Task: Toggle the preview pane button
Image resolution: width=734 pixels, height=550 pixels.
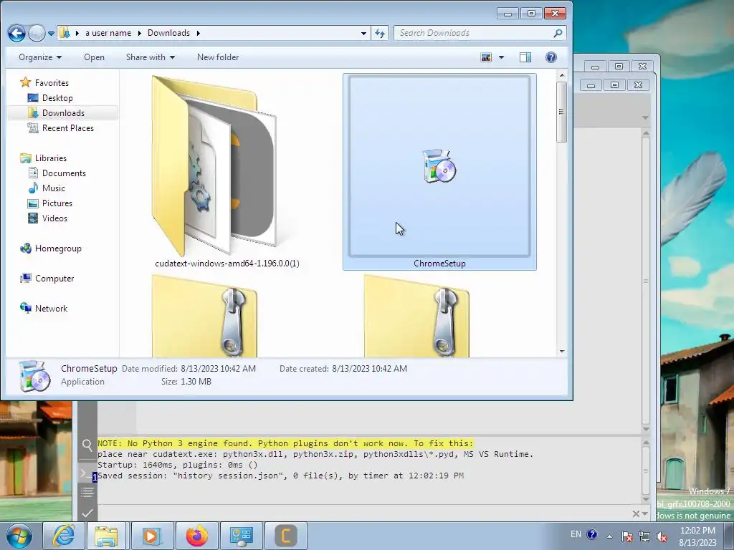Action: [525, 57]
